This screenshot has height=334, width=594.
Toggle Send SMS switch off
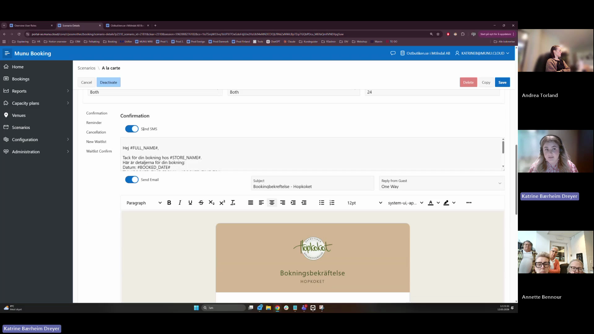coord(132,129)
